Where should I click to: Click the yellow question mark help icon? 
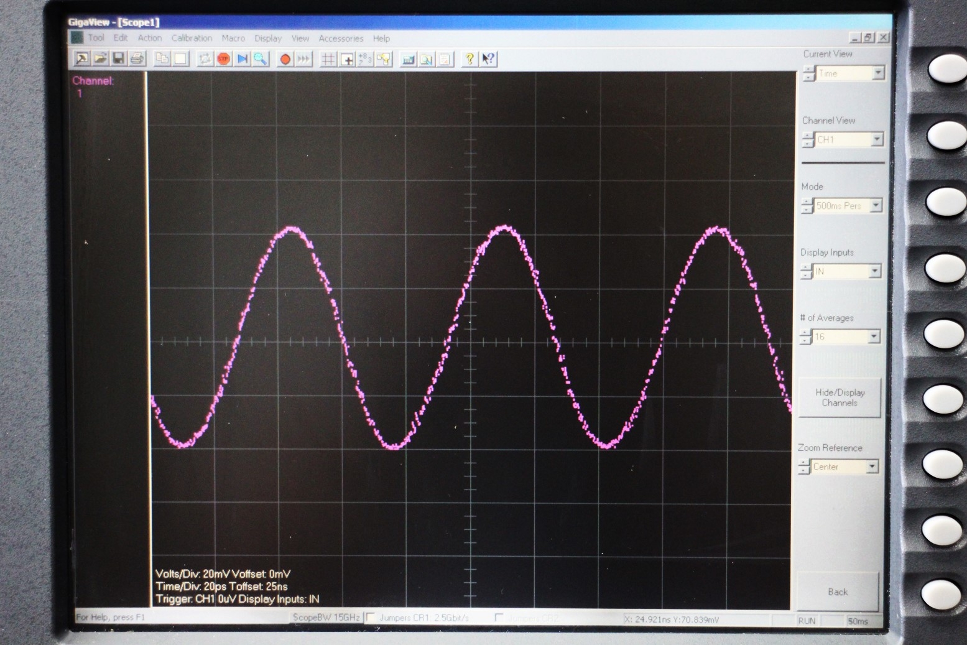470,59
